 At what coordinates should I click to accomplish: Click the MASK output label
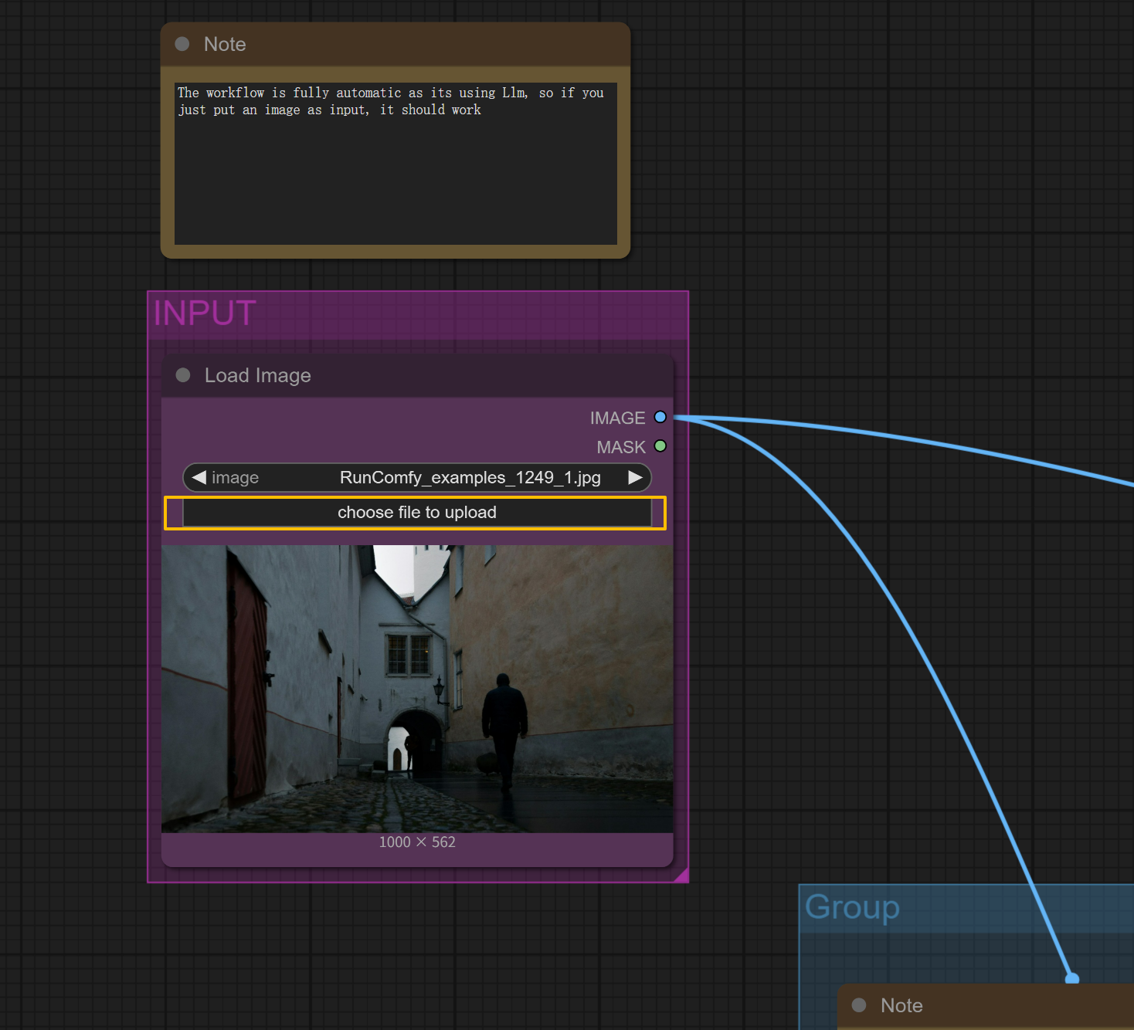pos(621,447)
